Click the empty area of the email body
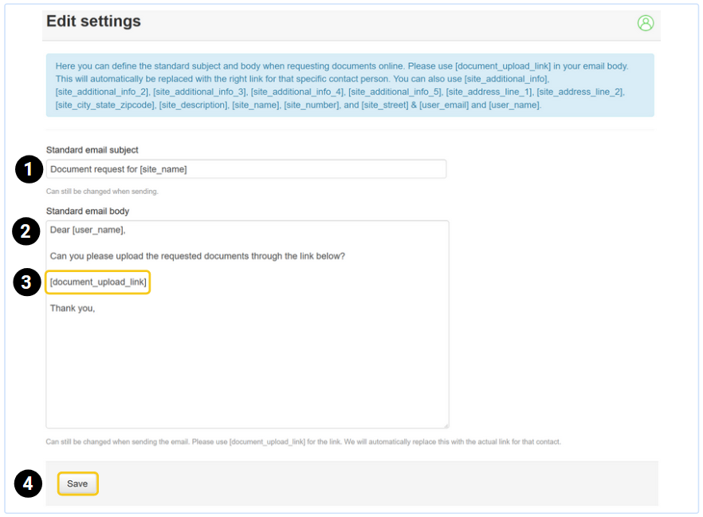This screenshot has width=703, height=517. 247,367
